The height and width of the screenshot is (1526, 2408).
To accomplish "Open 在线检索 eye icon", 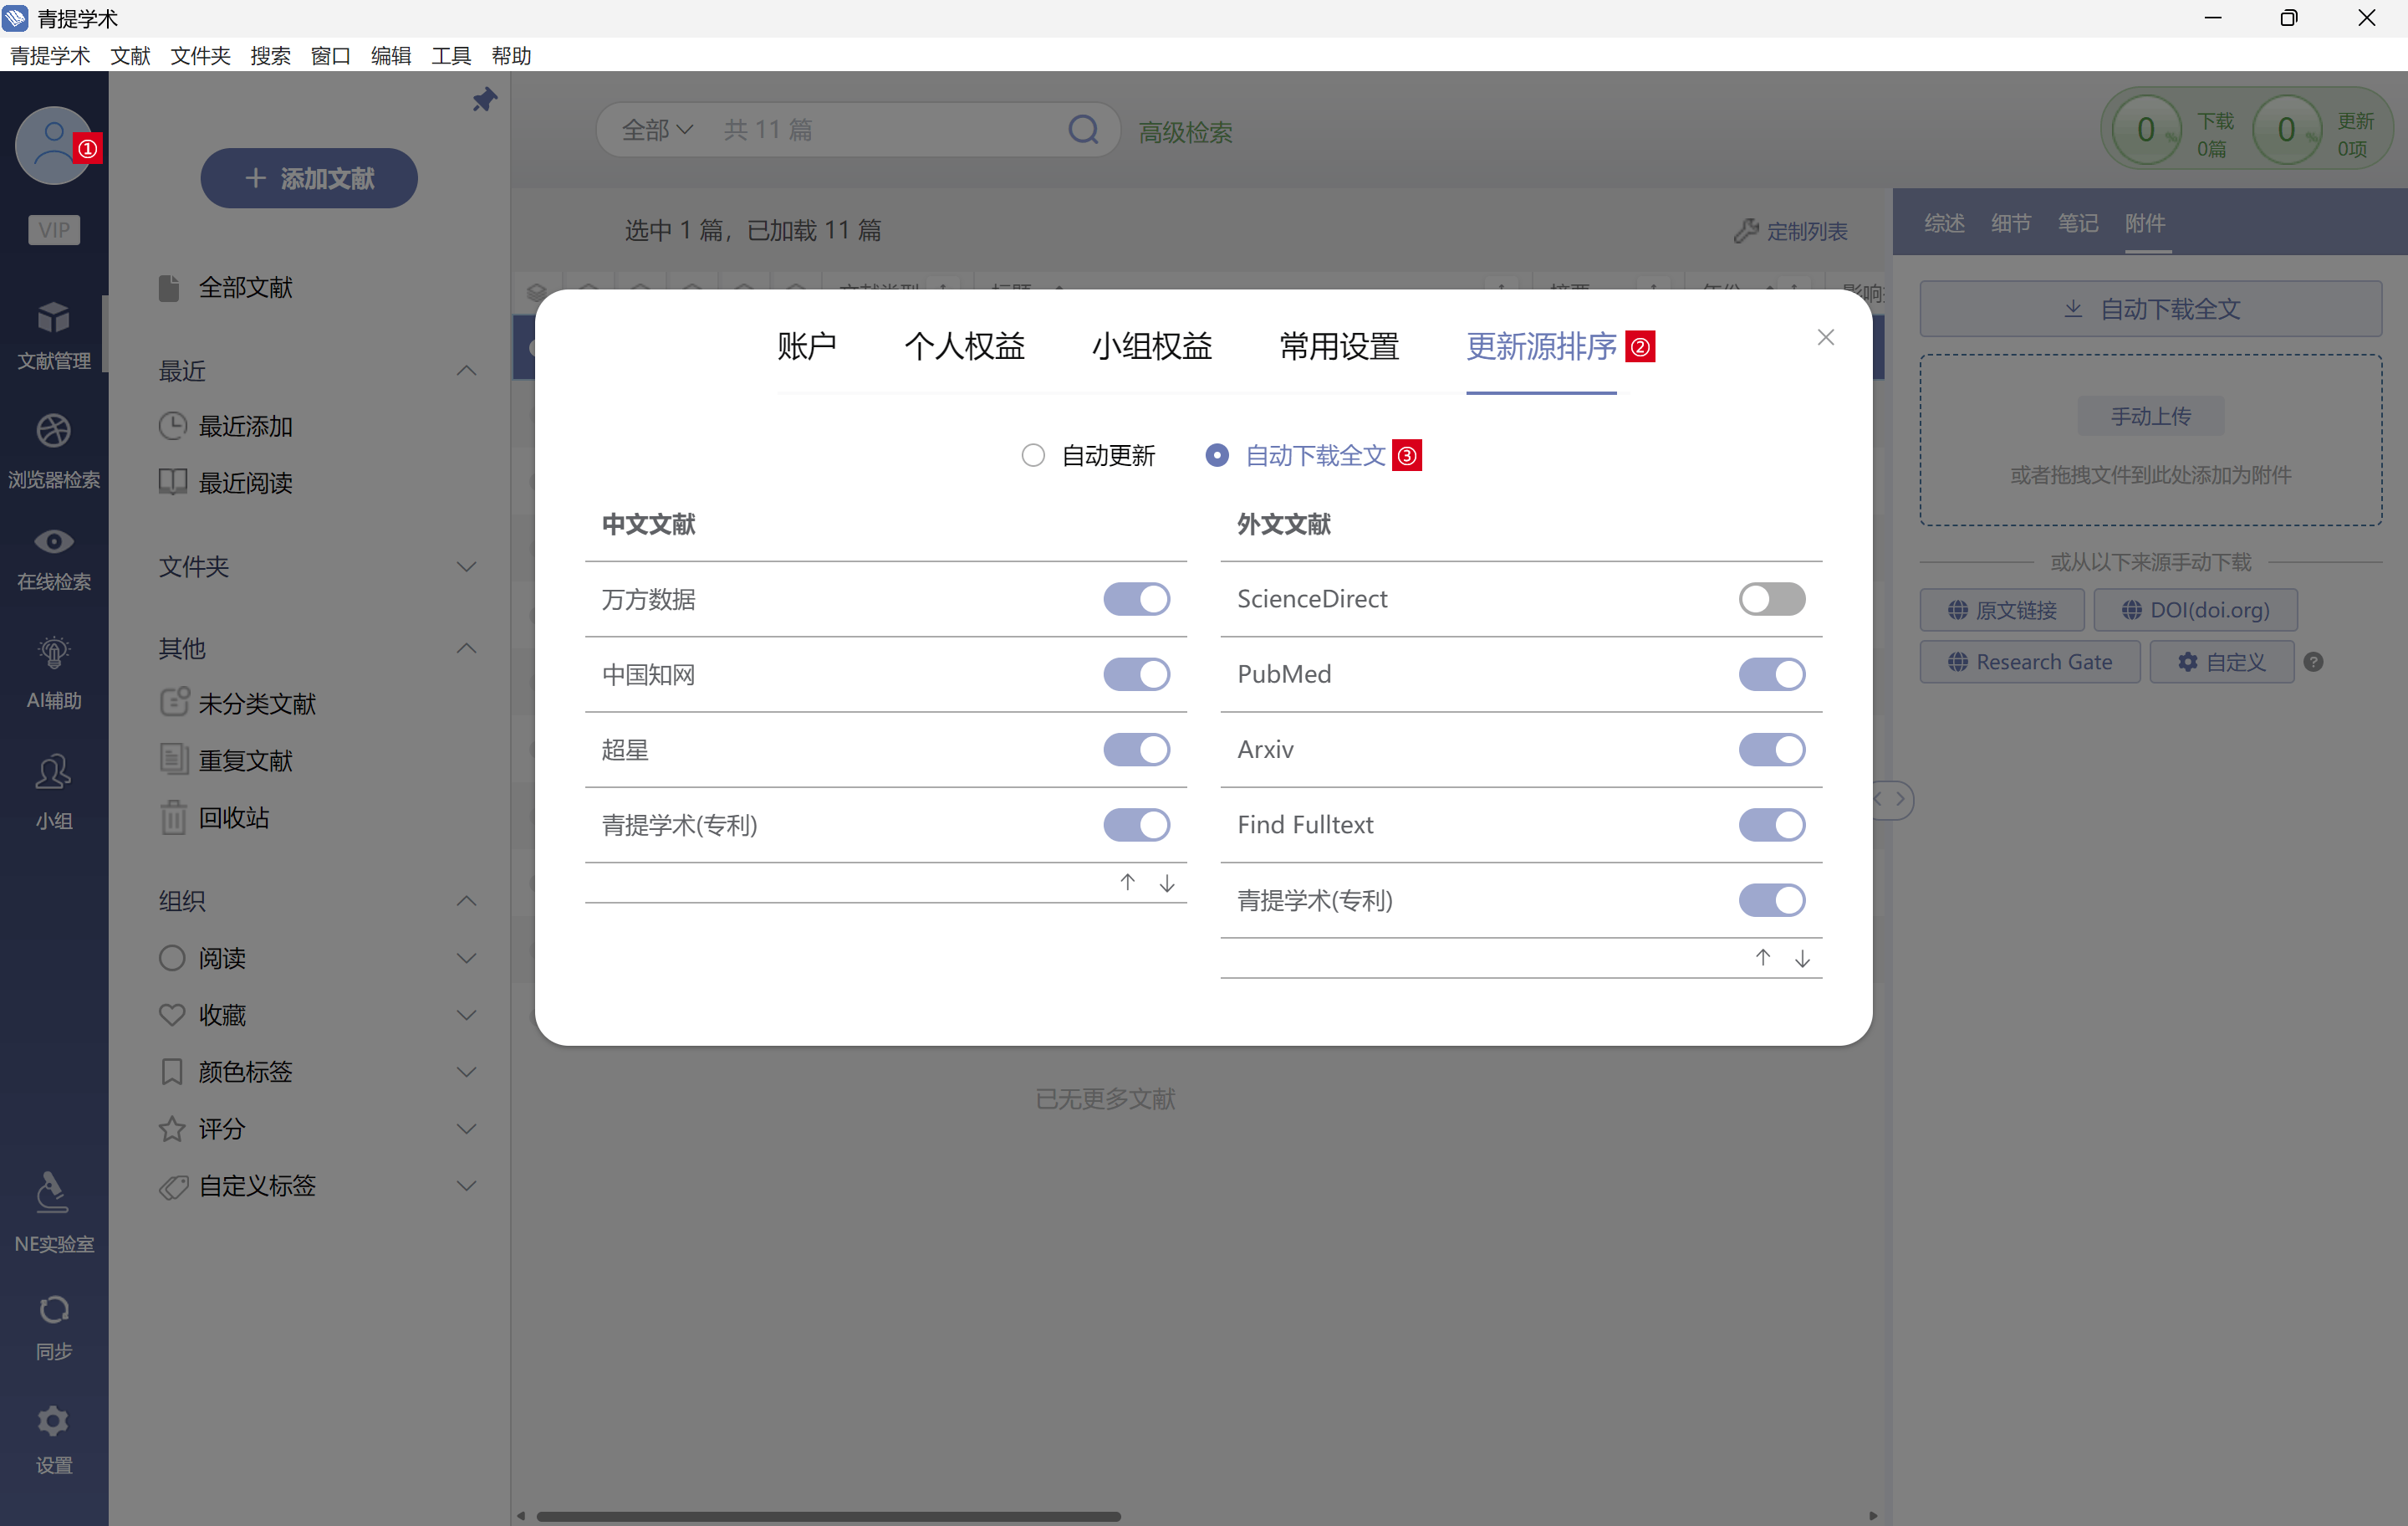I will tap(54, 541).
